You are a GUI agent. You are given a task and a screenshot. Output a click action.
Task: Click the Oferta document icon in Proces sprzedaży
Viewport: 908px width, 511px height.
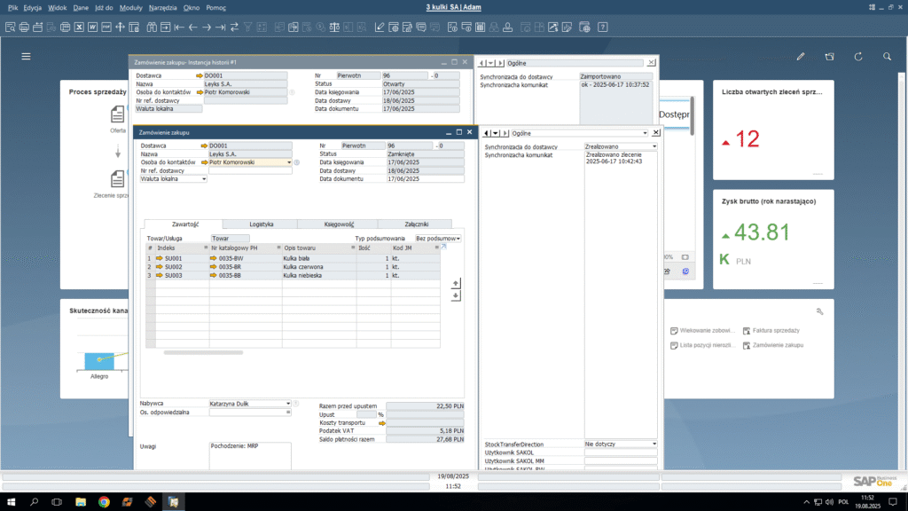(118, 114)
